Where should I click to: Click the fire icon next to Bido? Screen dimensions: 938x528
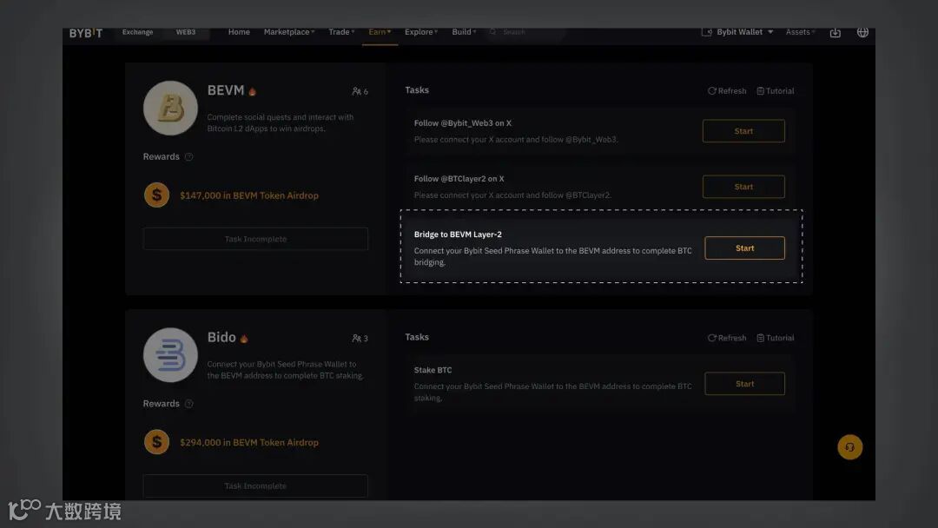pyautogui.click(x=244, y=339)
